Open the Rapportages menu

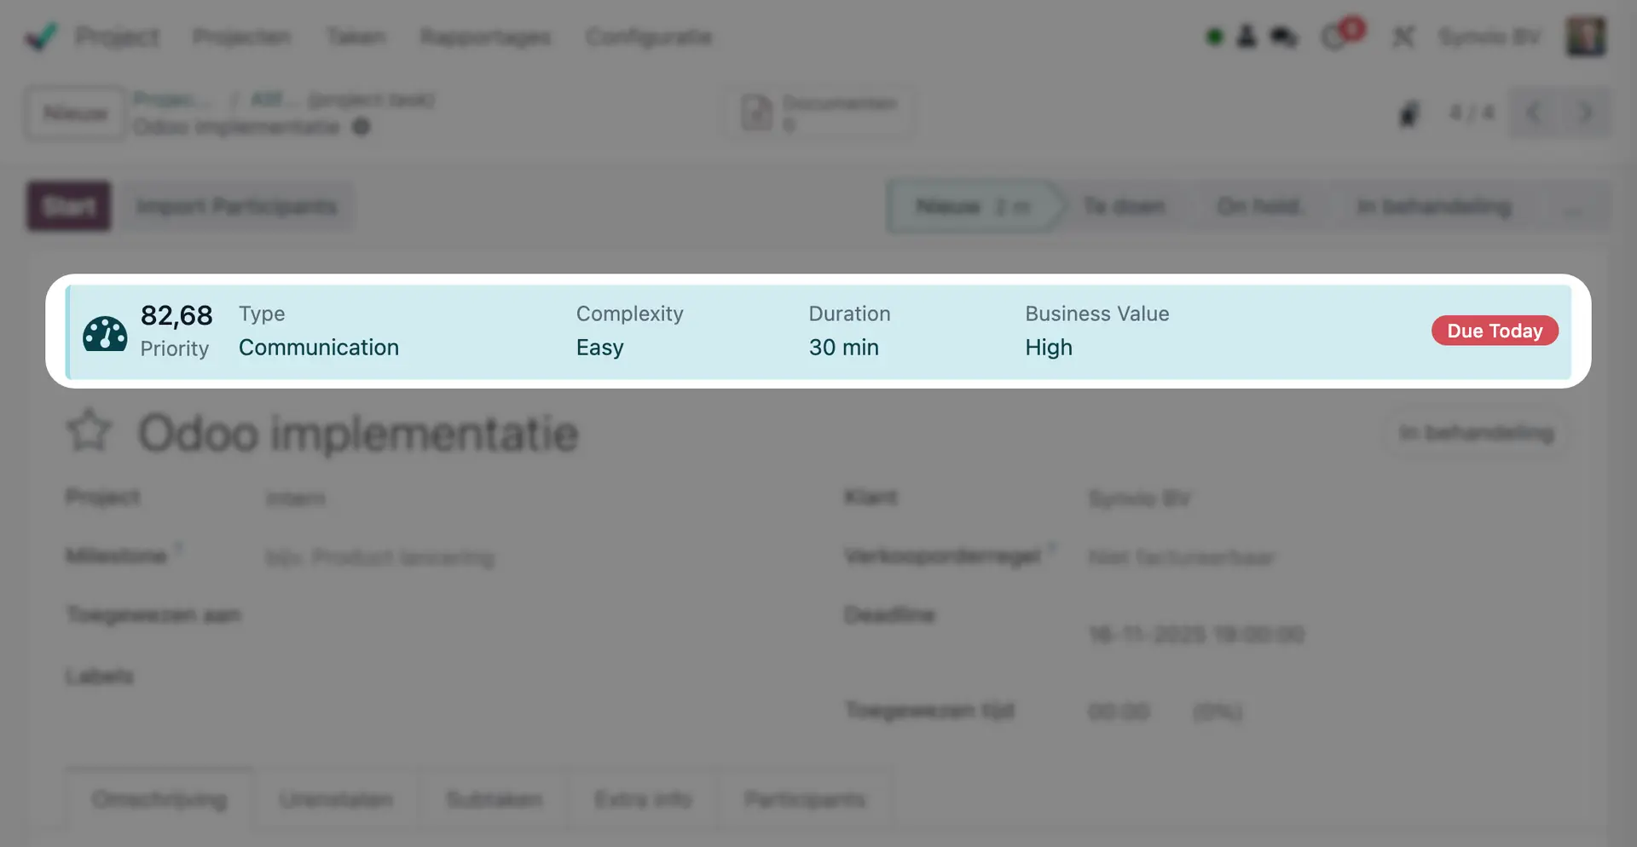[486, 37]
